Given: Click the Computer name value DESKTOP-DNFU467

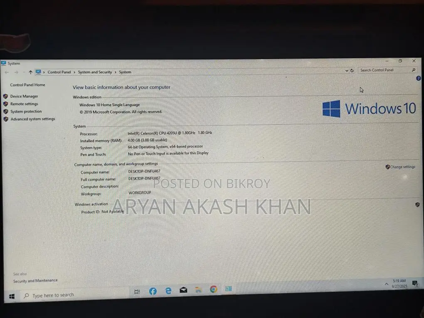Looking at the screenshot, I should tap(144, 171).
